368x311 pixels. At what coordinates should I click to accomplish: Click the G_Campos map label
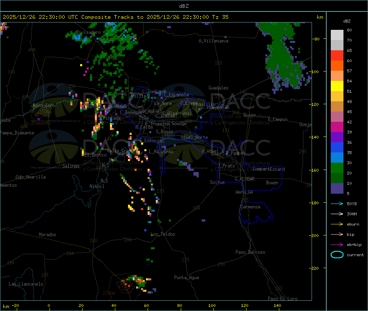coord(278,119)
